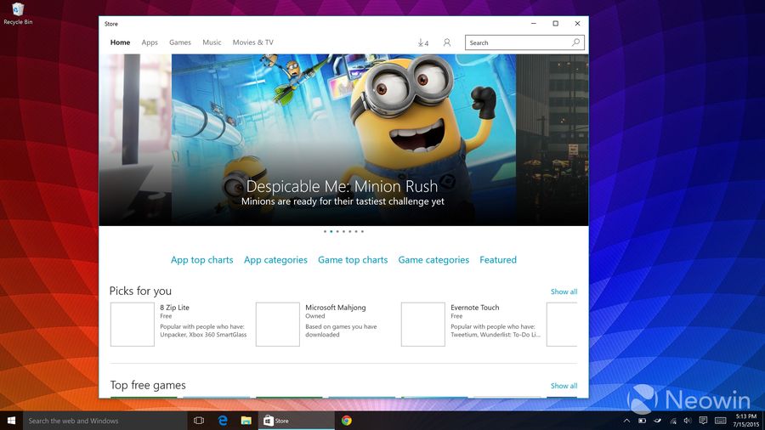Launch Google Chrome from the taskbar
765x430 pixels.
[x=347, y=421]
